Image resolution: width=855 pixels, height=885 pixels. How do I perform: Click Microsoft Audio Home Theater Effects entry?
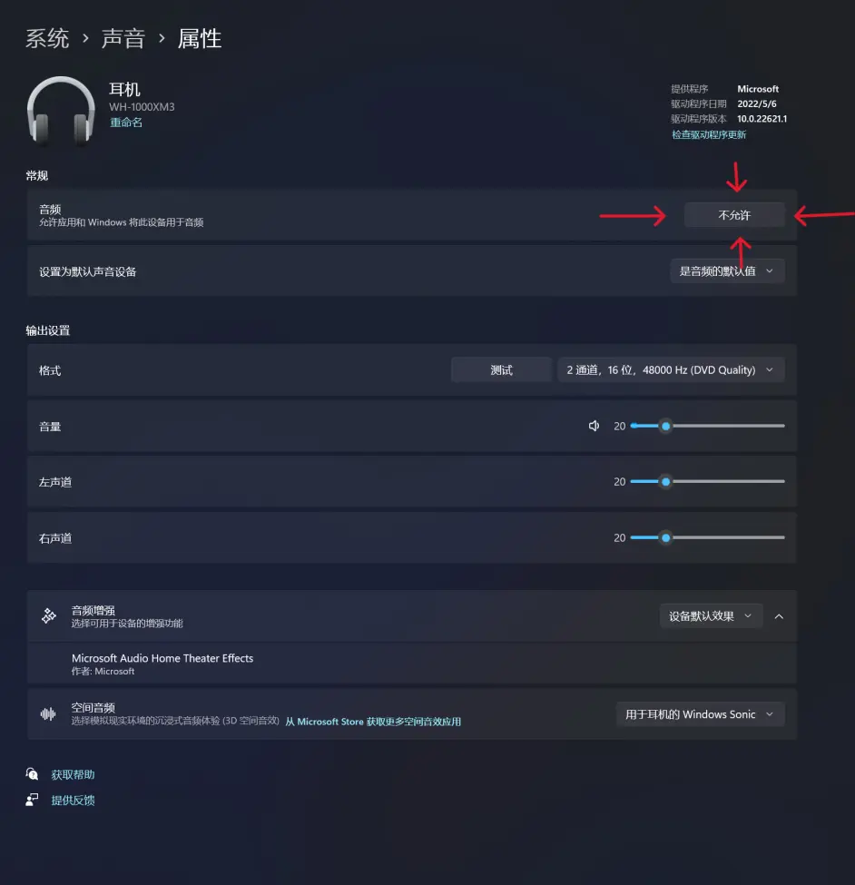[x=162, y=658]
